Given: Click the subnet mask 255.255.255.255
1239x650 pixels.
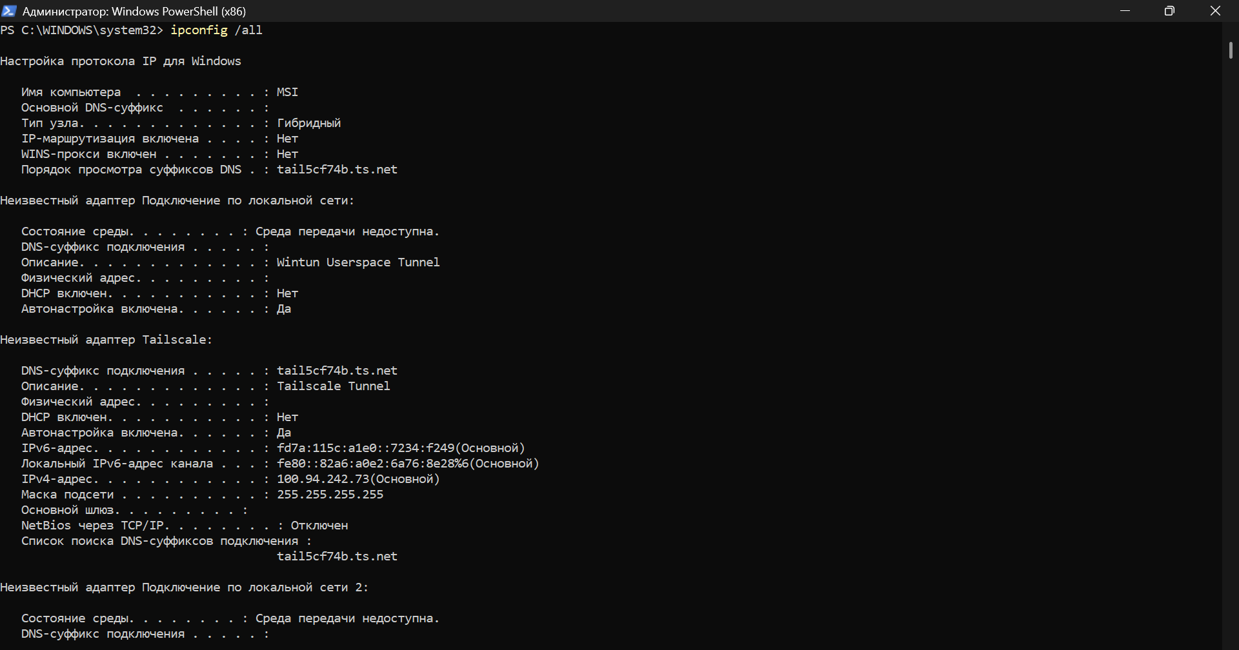Looking at the screenshot, I should click(330, 495).
